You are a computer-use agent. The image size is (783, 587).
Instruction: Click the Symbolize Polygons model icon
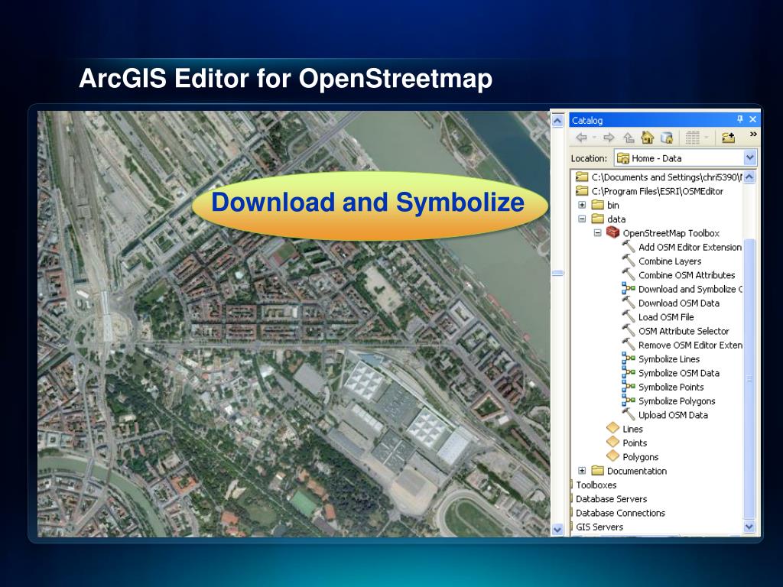tap(629, 401)
